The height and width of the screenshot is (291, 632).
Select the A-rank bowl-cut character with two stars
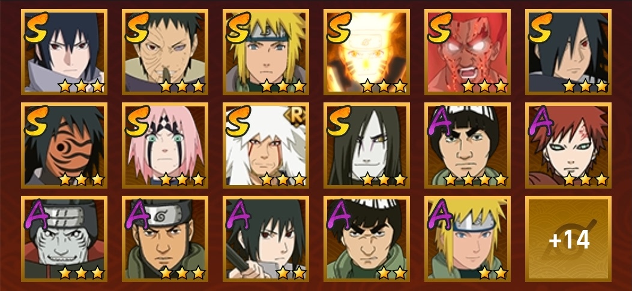pos(366,239)
